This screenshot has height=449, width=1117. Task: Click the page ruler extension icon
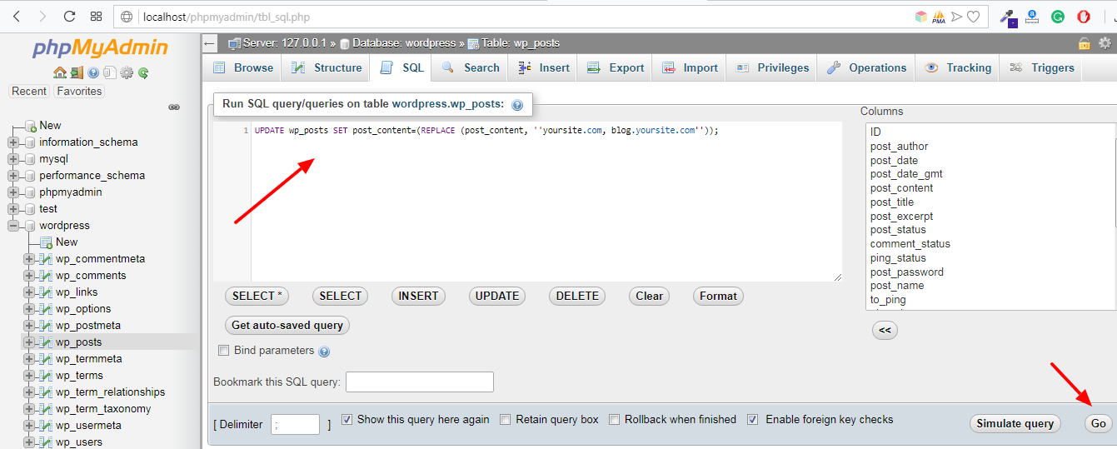tap(1032, 16)
